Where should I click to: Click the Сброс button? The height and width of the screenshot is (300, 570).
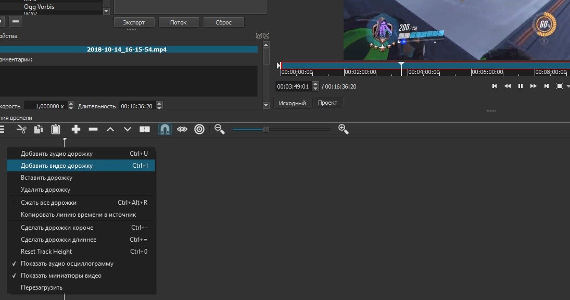223,22
